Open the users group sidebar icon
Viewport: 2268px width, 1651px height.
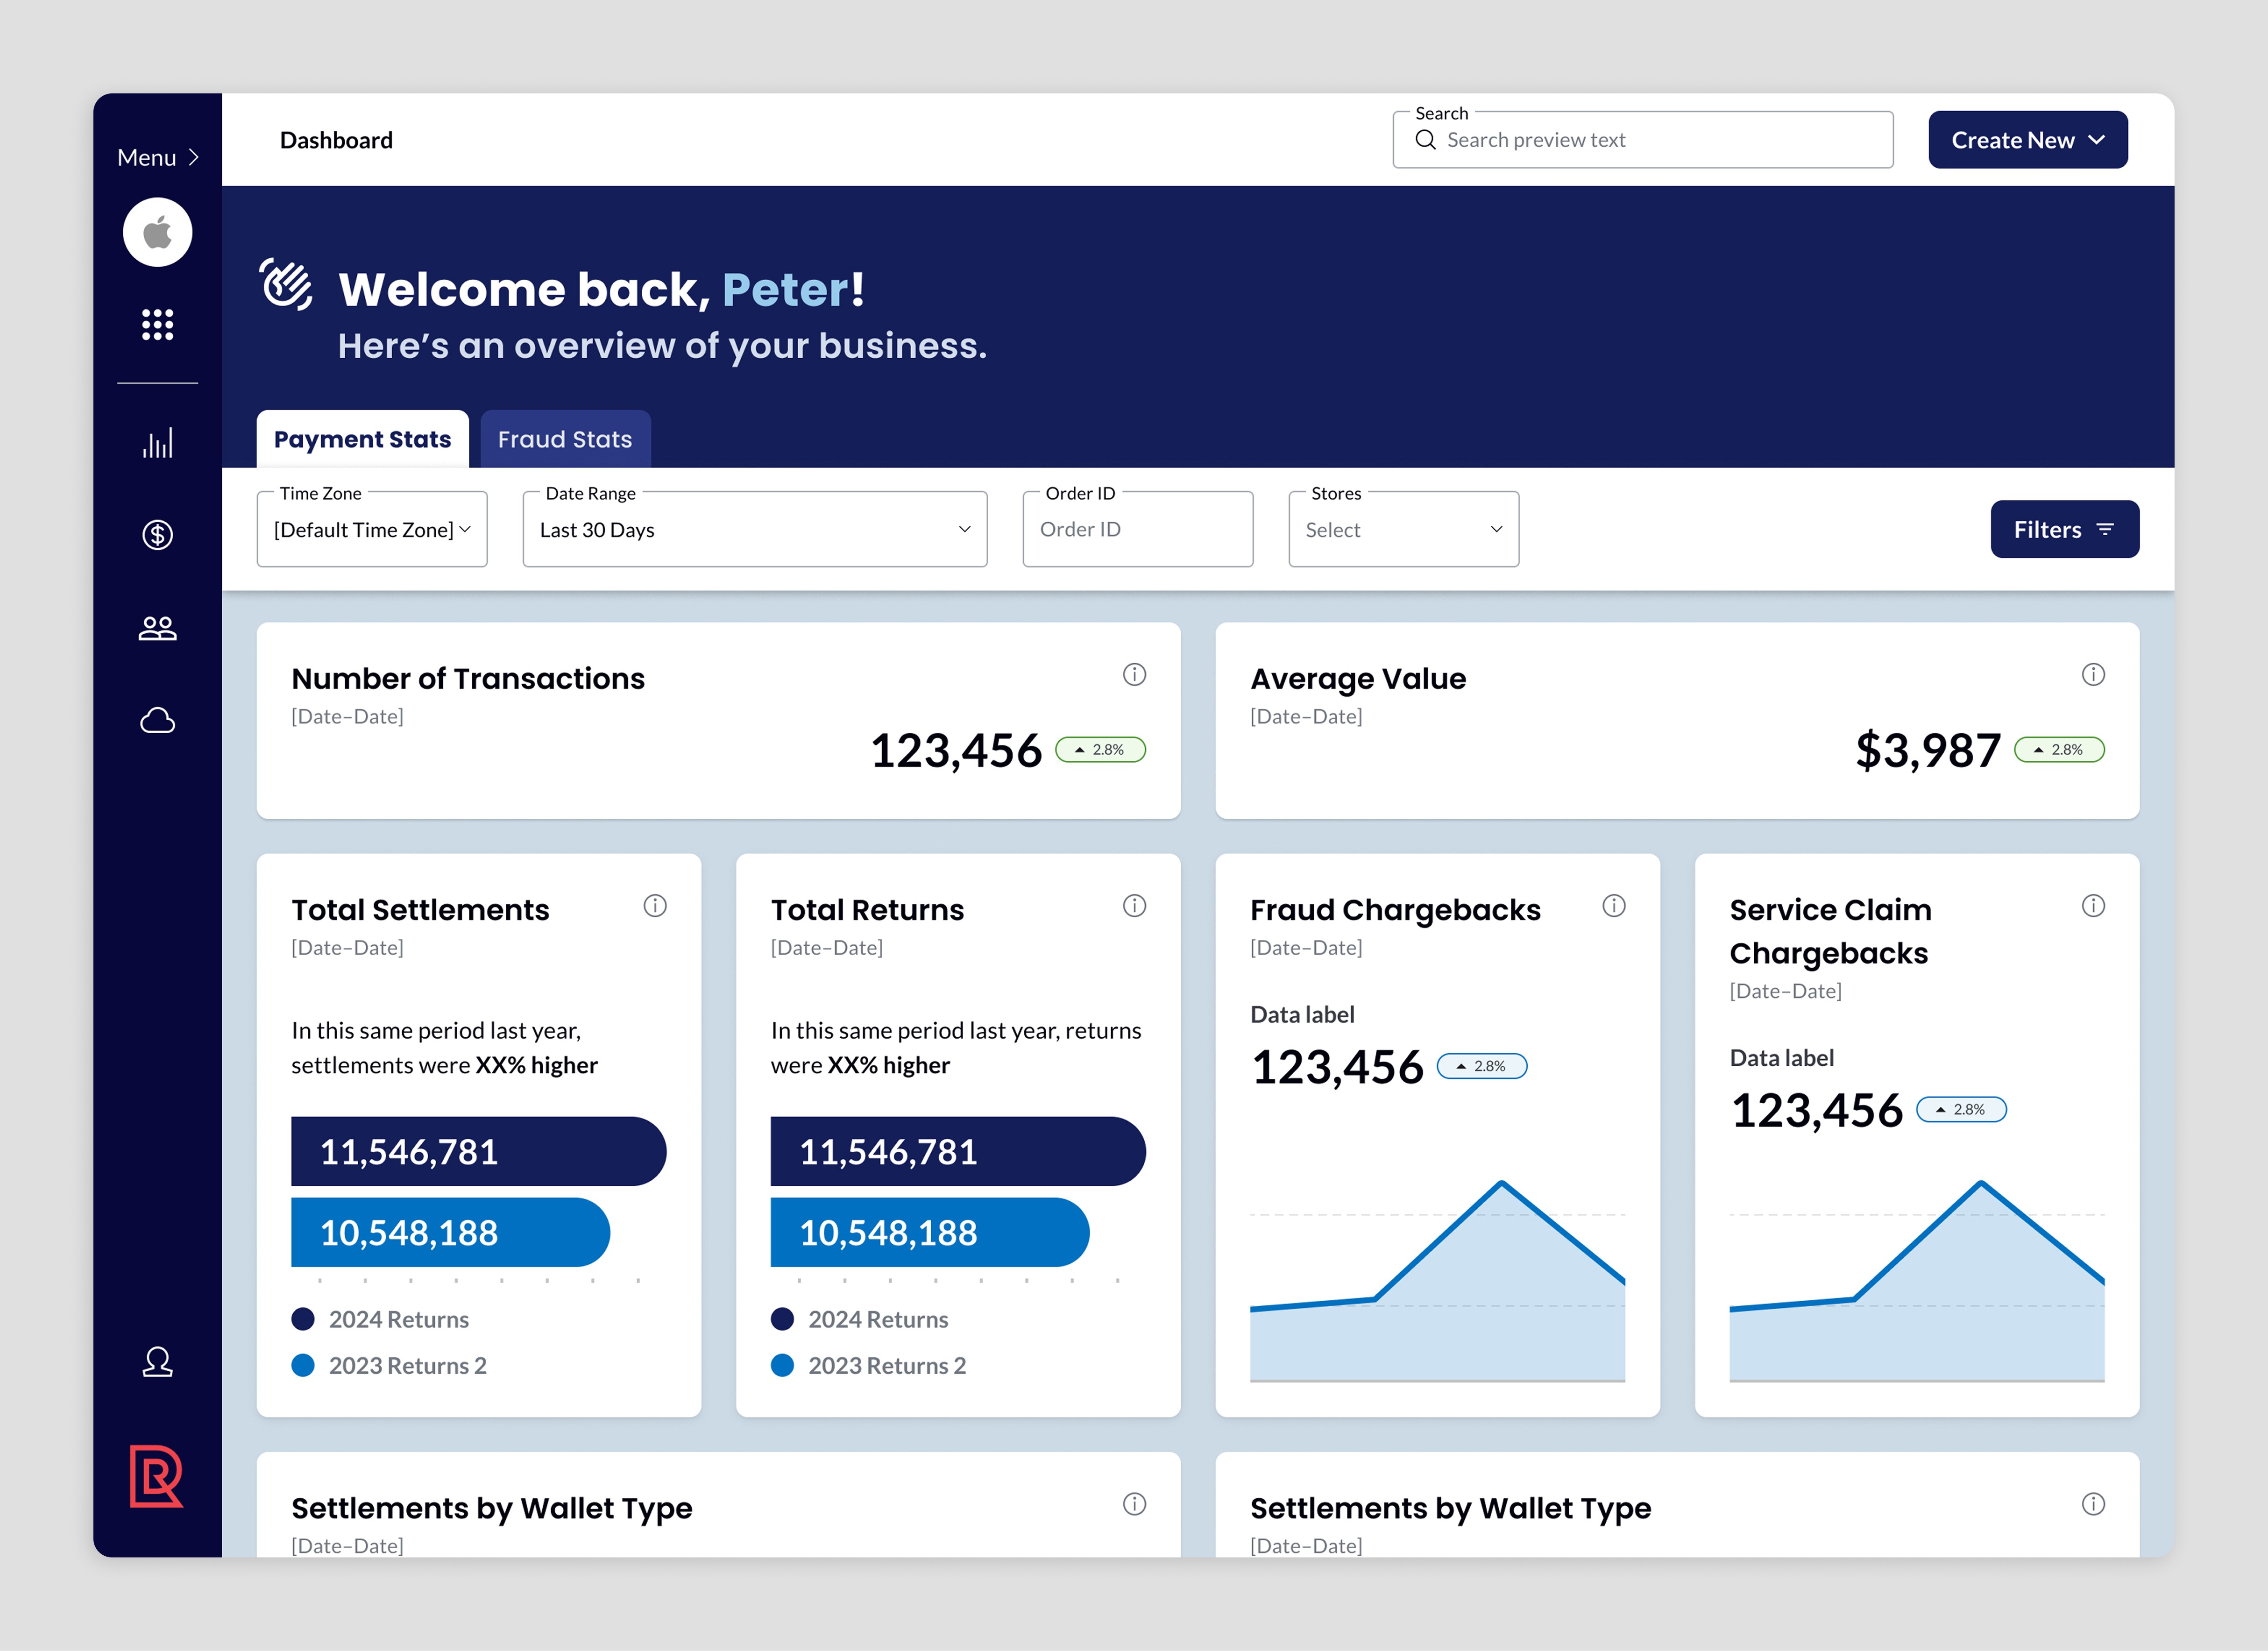click(x=157, y=628)
